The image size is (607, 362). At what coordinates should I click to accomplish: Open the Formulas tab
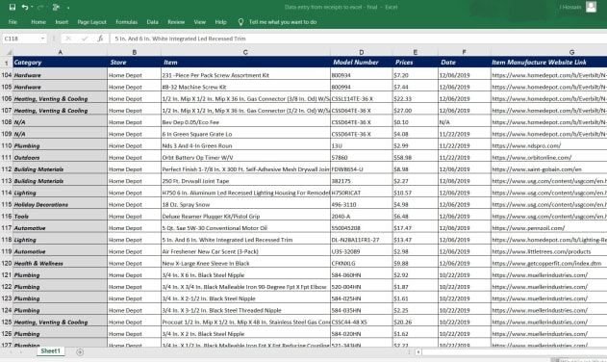(x=127, y=22)
